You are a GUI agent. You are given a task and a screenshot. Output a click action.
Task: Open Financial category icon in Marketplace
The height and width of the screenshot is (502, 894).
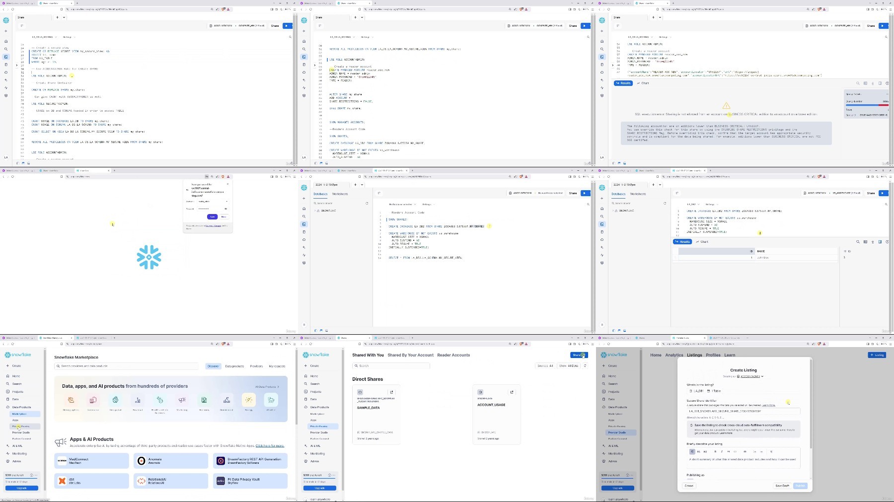coord(138,400)
